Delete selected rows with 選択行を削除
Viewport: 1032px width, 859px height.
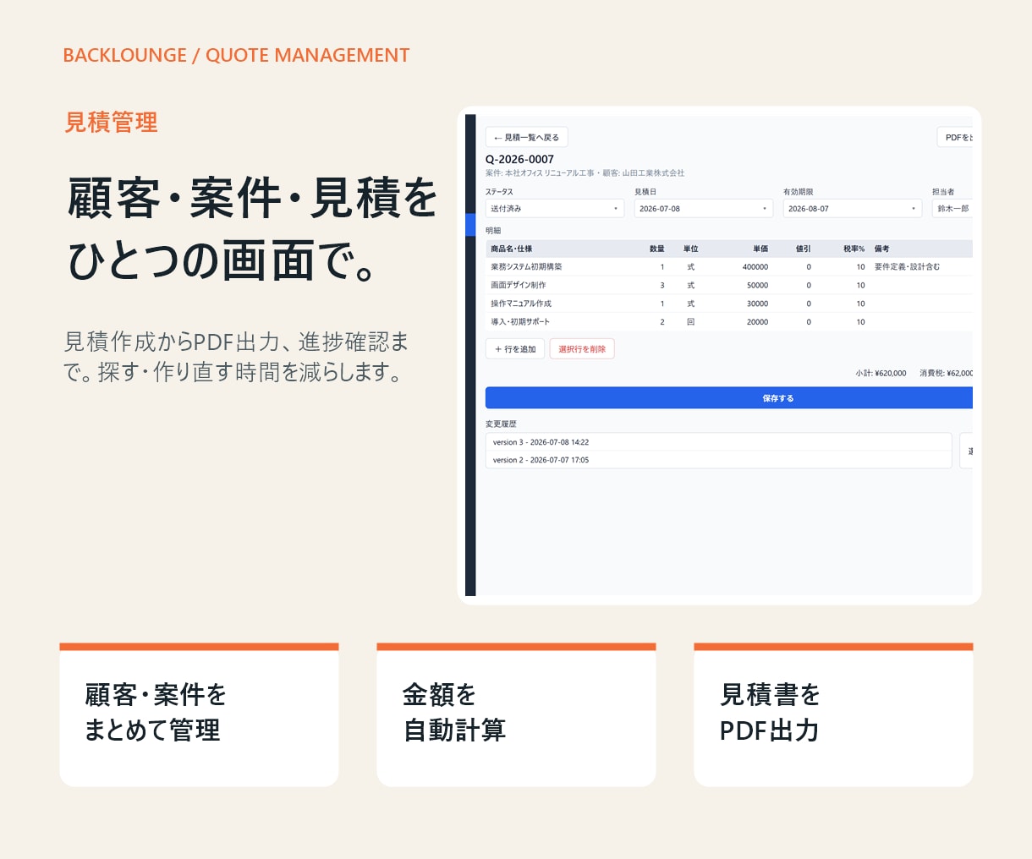coord(582,349)
